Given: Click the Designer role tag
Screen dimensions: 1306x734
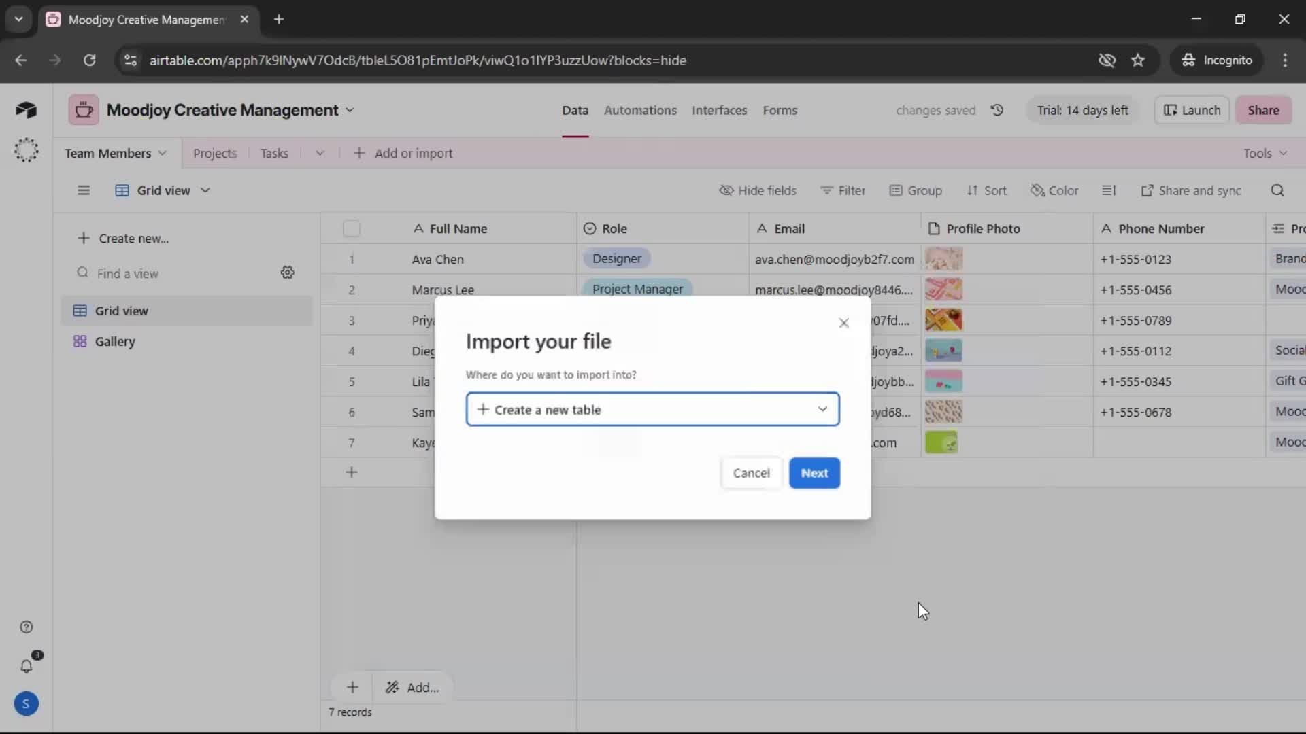Looking at the screenshot, I should pyautogui.click(x=616, y=258).
